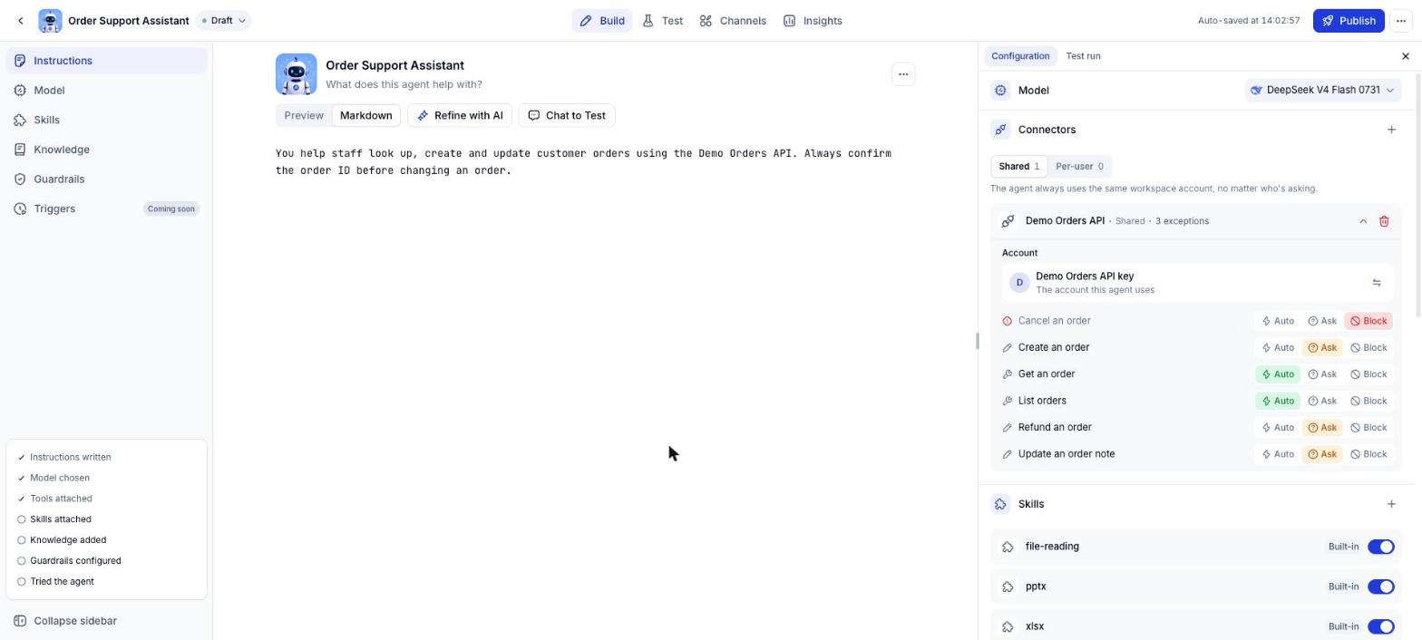The image size is (1422, 640).
Task: Select the Per-user connectors tab
Action: point(1079,167)
